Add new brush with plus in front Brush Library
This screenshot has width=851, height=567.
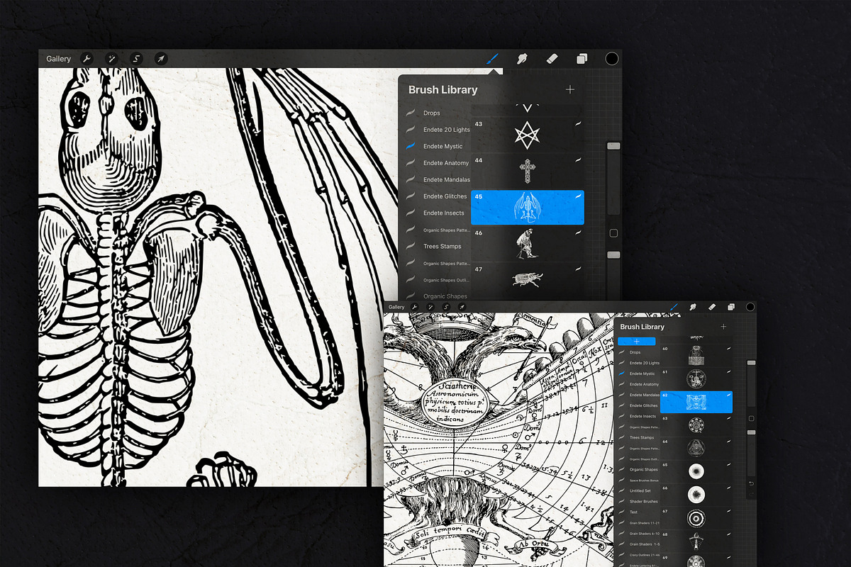pyautogui.click(x=723, y=327)
